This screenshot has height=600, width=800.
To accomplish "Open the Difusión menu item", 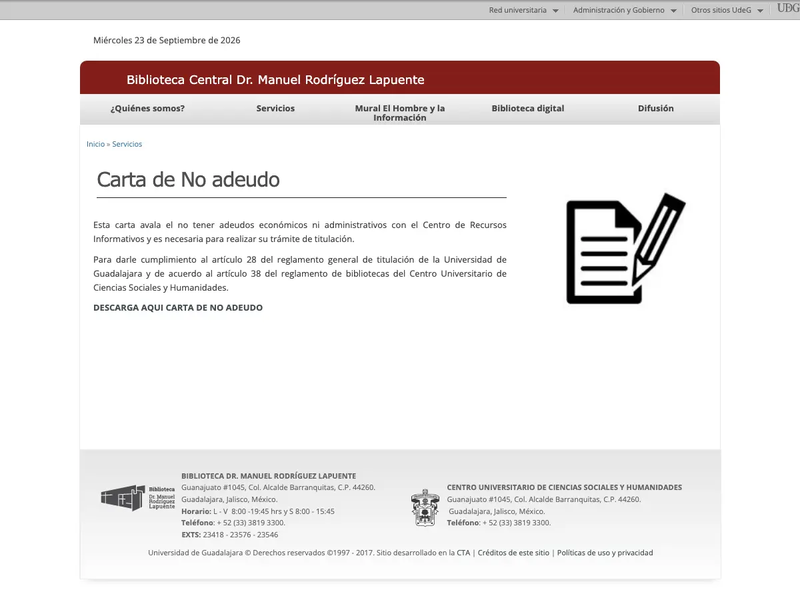I will pos(656,108).
